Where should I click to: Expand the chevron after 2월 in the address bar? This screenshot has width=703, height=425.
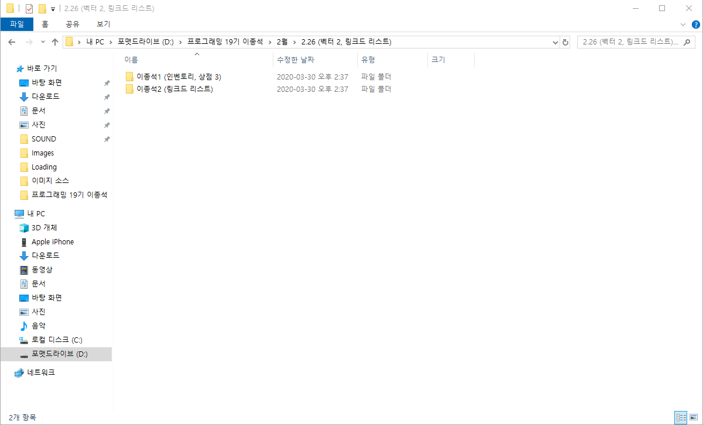[x=294, y=42]
